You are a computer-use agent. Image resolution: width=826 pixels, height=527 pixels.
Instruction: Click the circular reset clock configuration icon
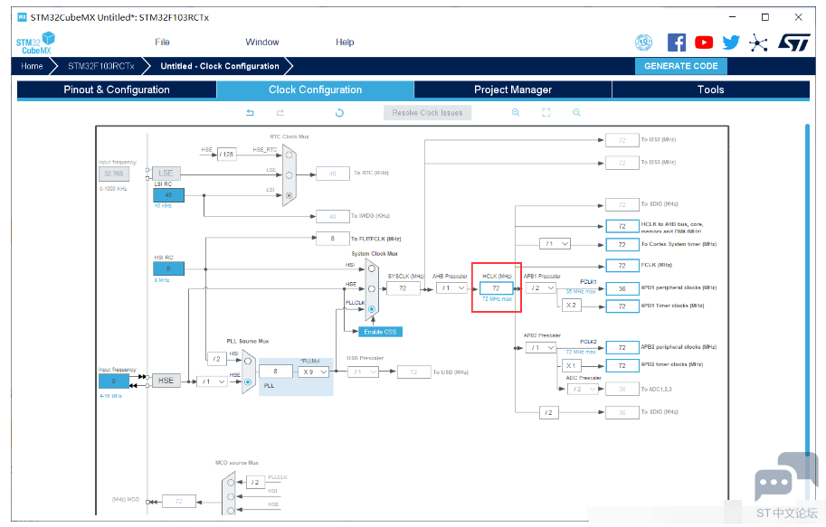[339, 113]
